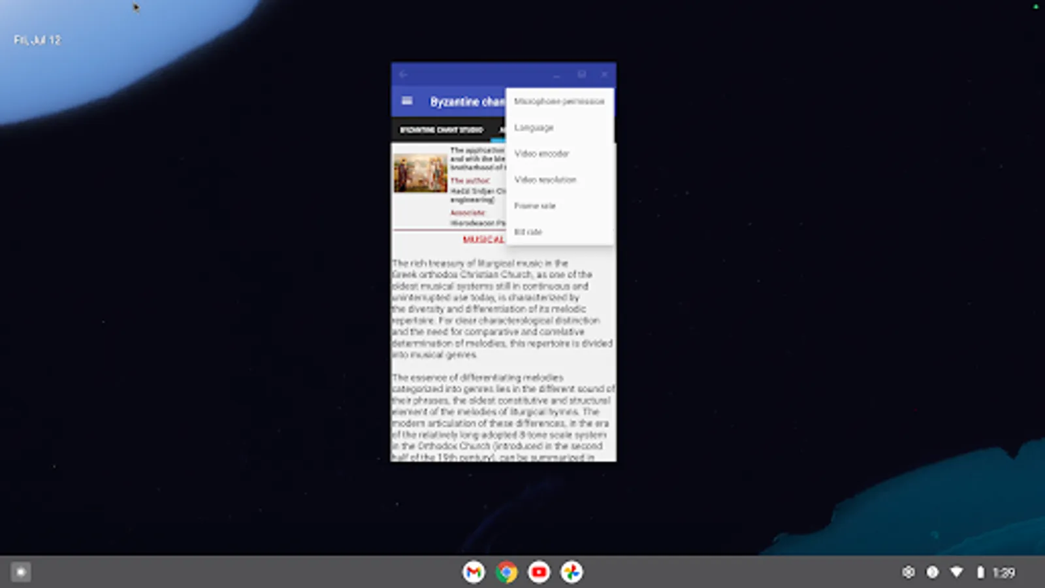Open the app launcher at bottom left
The image size is (1045, 588).
pyautogui.click(x=20, y=572)
